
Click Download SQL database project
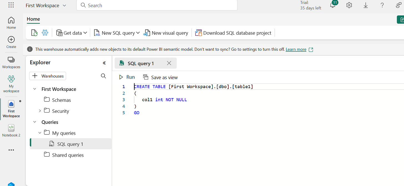click(233, 33)
